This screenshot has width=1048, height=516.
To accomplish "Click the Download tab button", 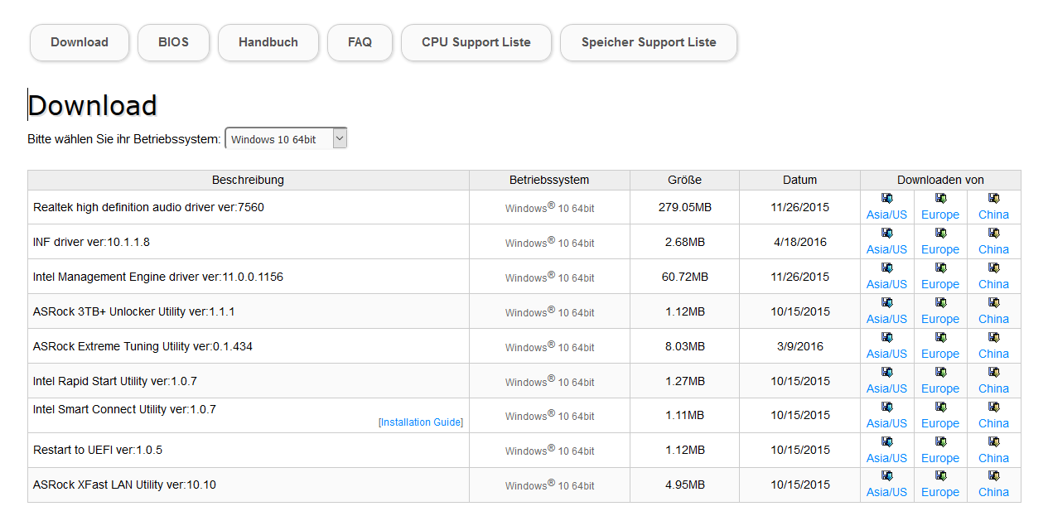I will coord(80,42).
